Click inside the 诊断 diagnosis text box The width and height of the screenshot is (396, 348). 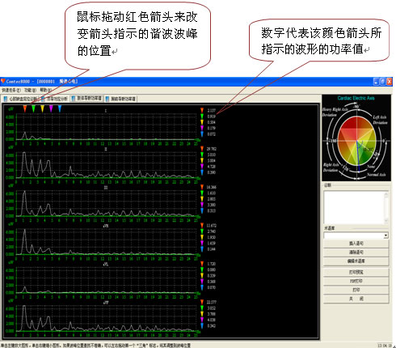pyautogui.click(x=353, y=207)
